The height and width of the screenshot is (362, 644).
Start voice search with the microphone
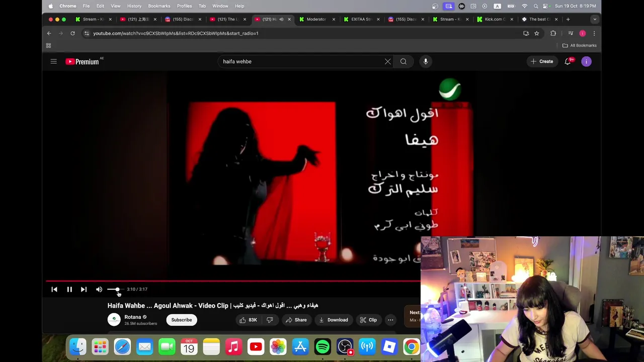(426, 61)
